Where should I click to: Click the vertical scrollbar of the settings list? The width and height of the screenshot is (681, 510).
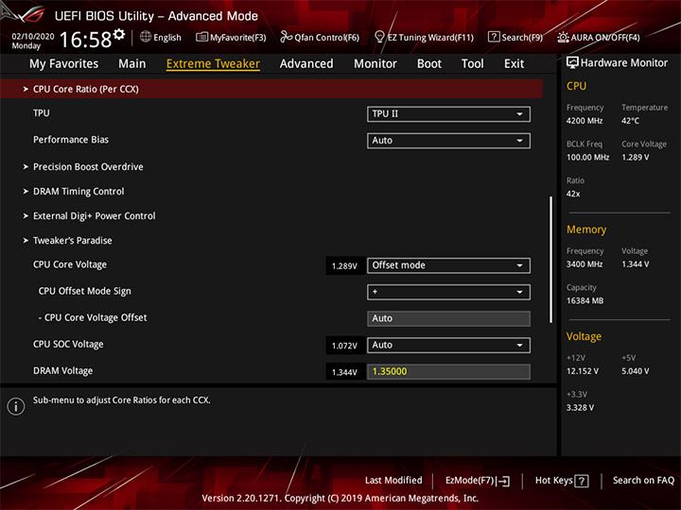[550, 260]
